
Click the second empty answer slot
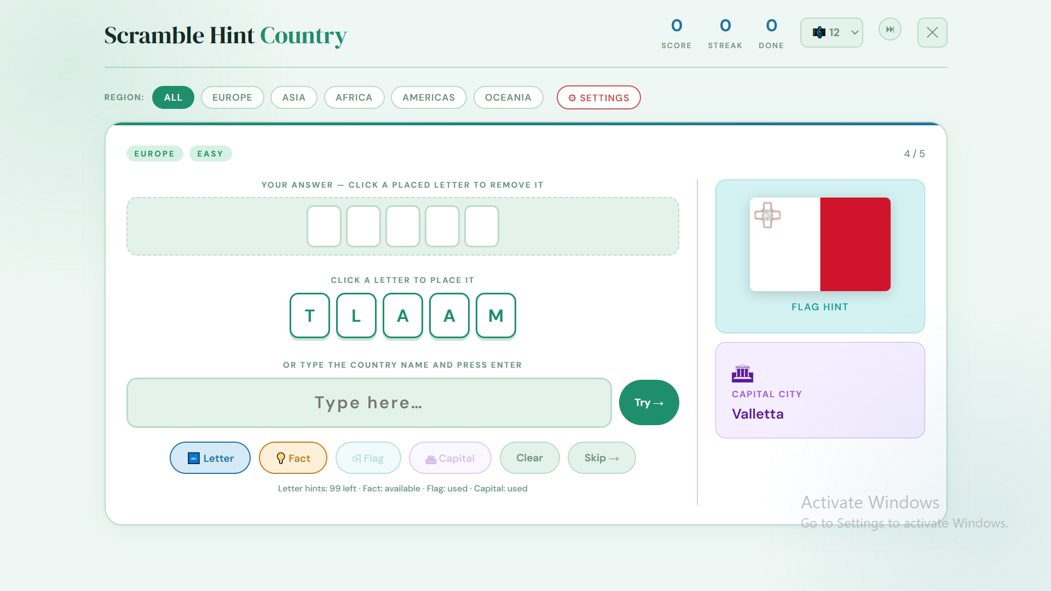point(363,226)
